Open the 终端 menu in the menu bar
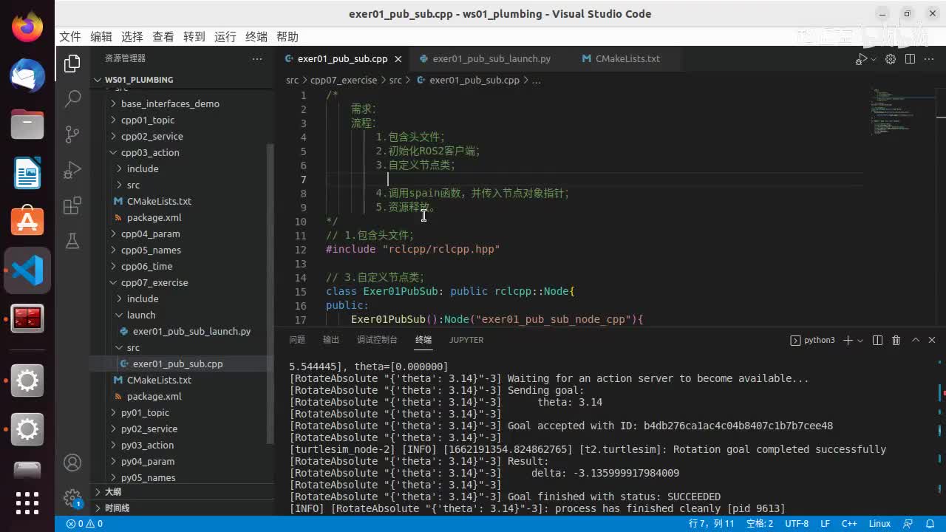Viewport: 946px width, 532px height. click(256, 37)
